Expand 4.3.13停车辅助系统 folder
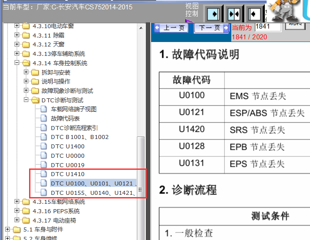The width and height of the screenshot is (310, 240). tap(17, 53)
